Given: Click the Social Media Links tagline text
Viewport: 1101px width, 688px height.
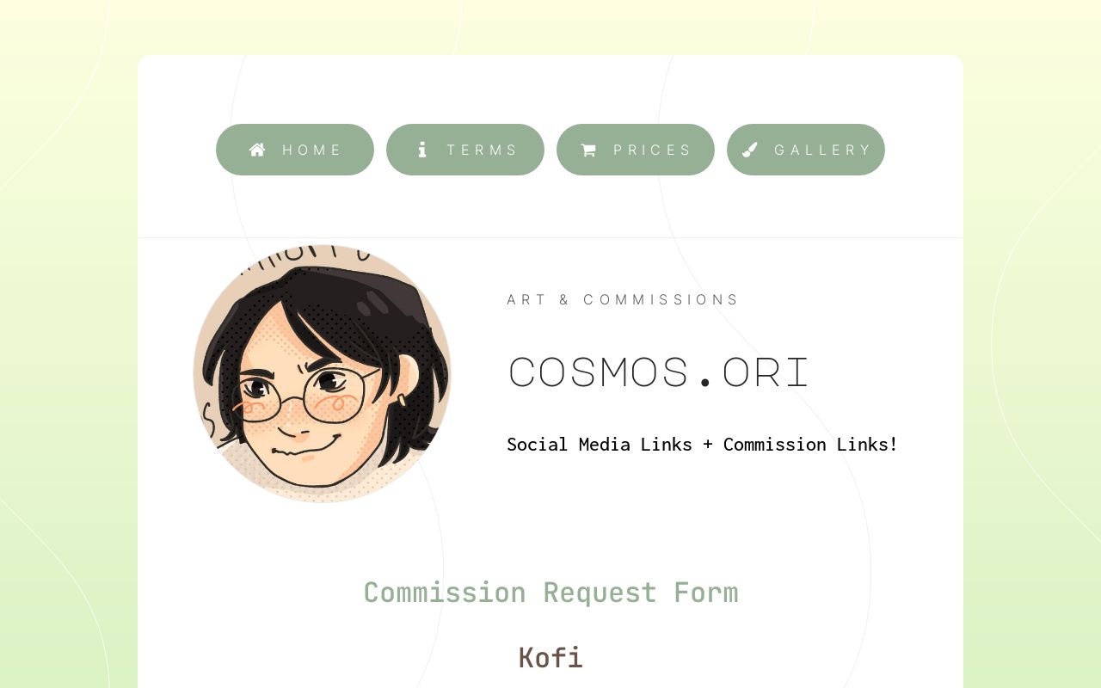Looking at the screenshot, I should 703,444.
